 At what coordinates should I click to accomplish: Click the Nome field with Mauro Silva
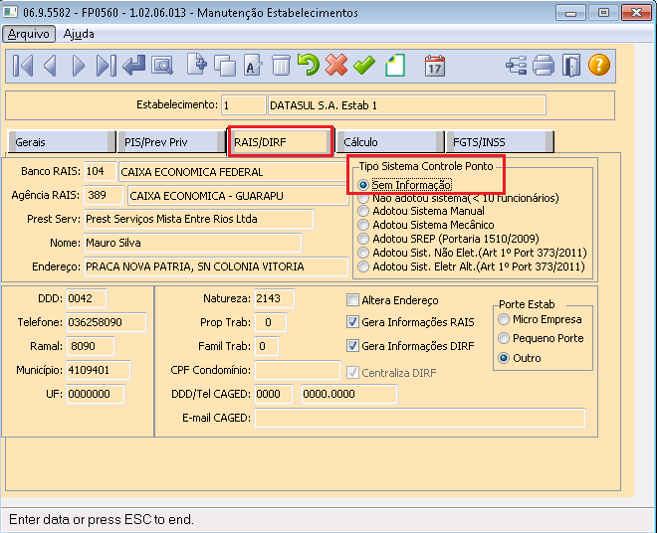[x=193, y=243]
